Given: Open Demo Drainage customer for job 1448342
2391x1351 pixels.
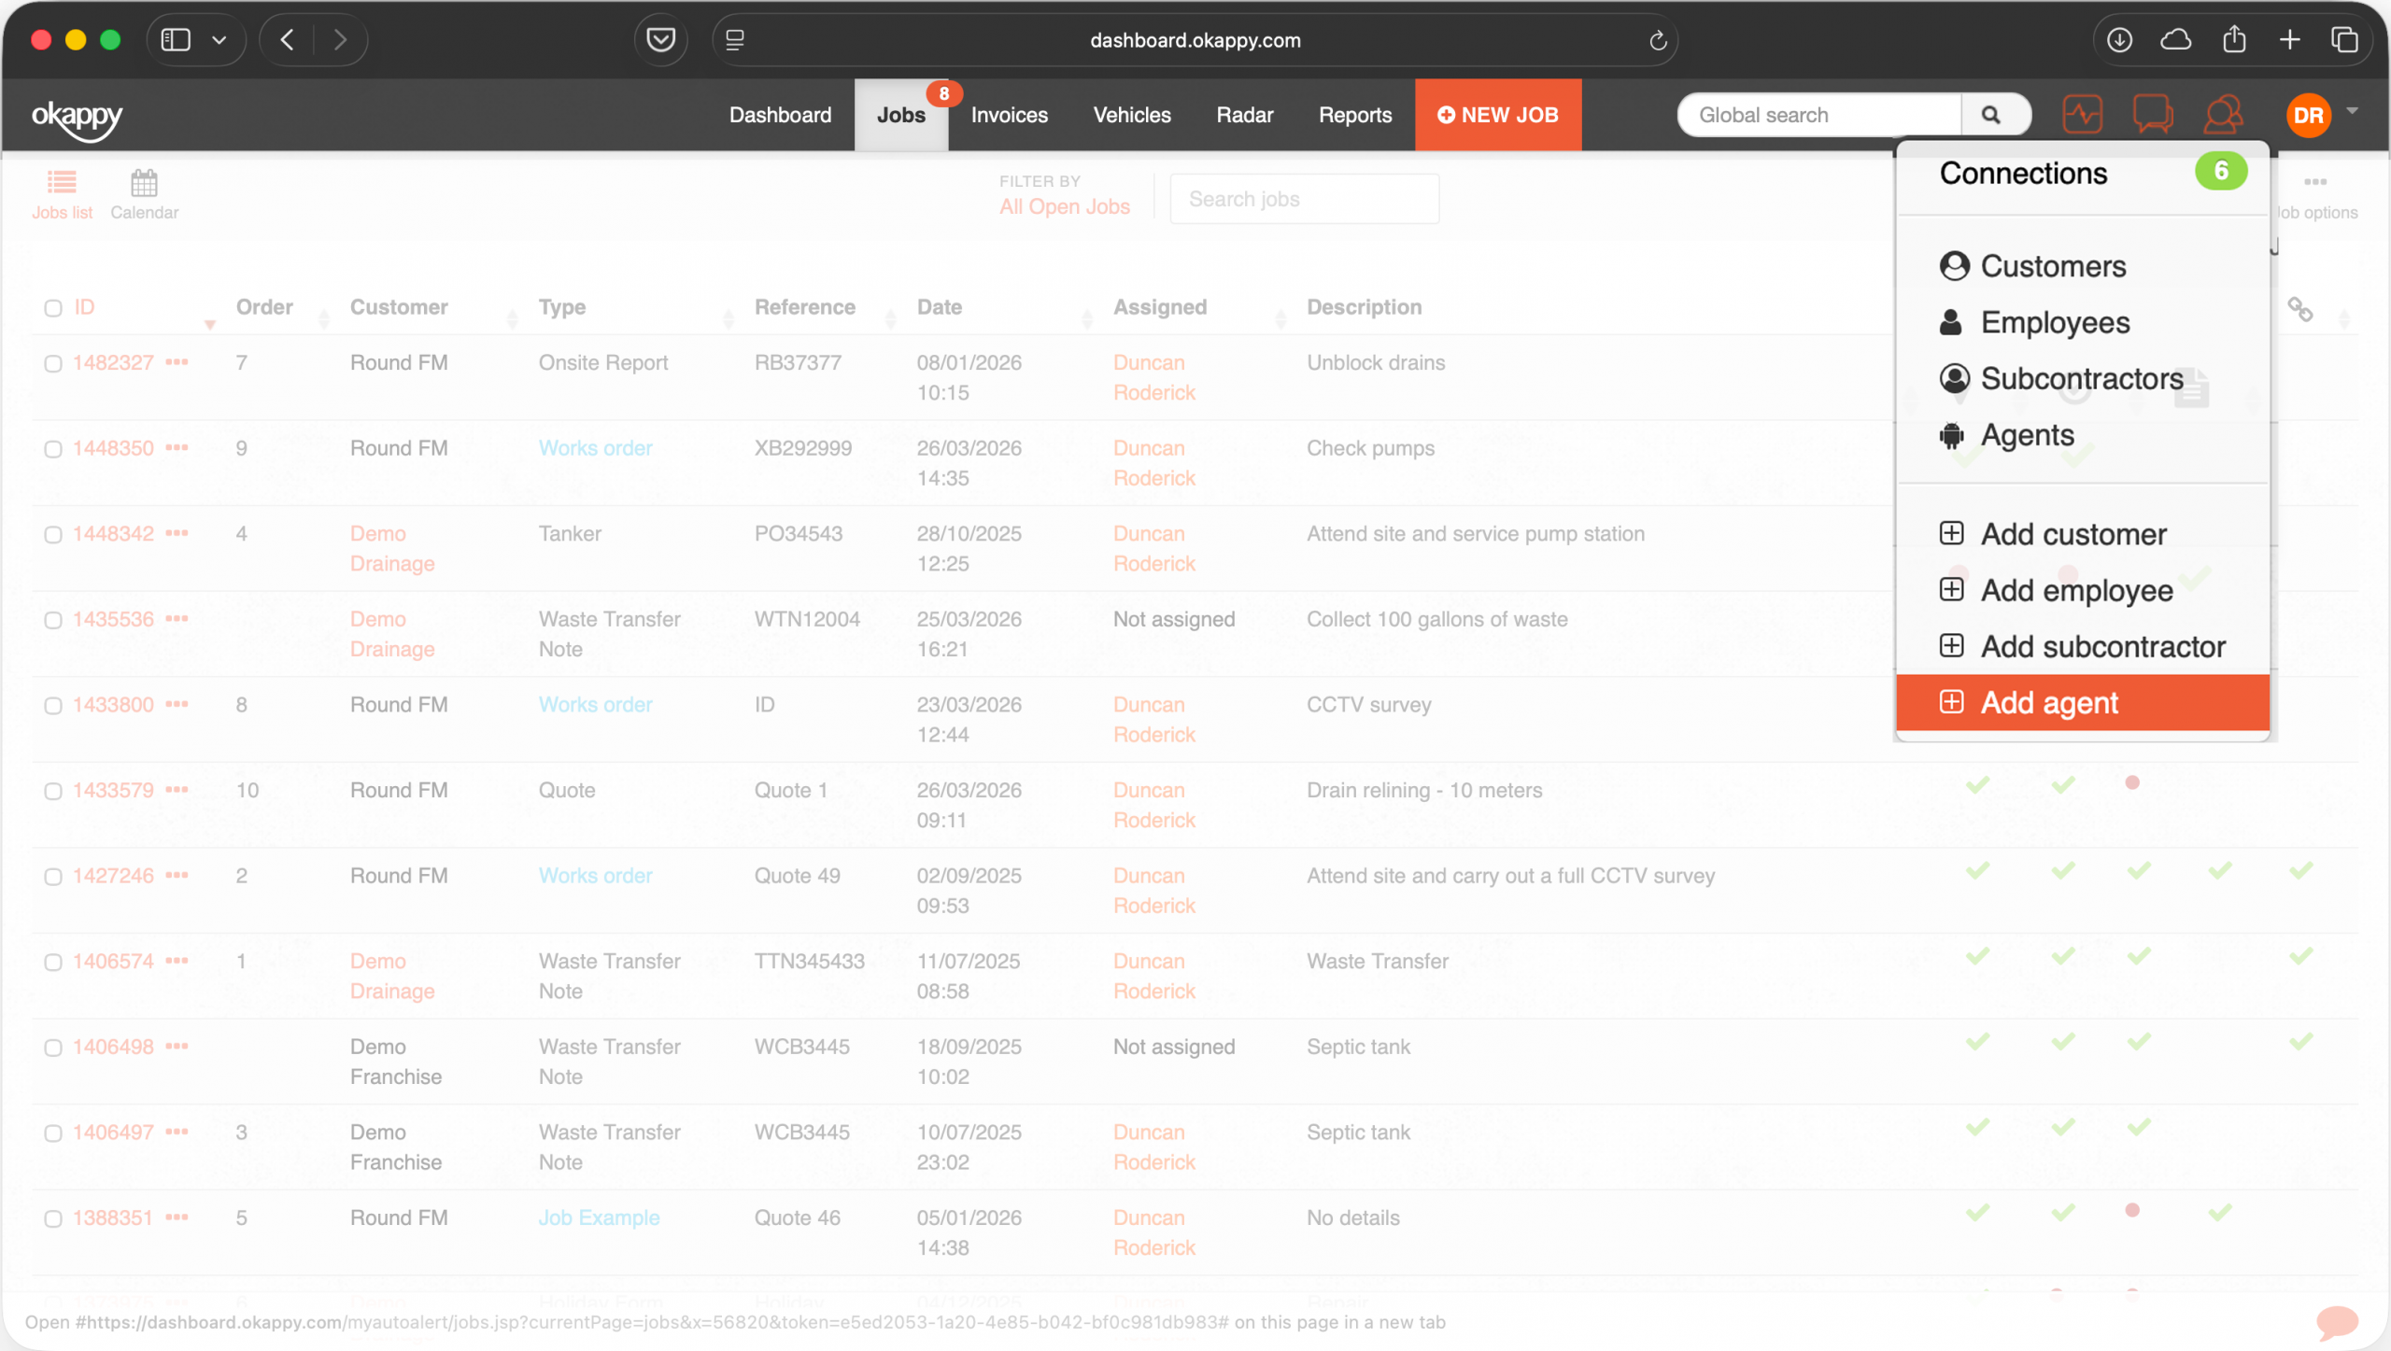Looking at the screenshot, I should 391,548.
